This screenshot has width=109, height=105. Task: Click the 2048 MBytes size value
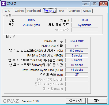point(31,25)
